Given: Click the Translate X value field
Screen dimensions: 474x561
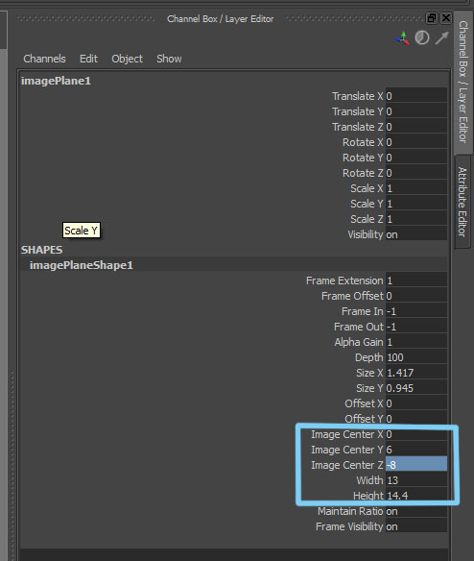Looking at the screenshot, I should coord(416,96).
